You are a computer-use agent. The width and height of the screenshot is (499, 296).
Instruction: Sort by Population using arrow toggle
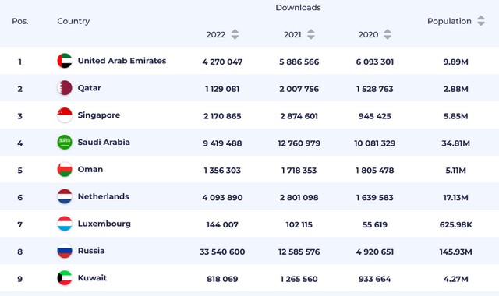click(481, 21)
